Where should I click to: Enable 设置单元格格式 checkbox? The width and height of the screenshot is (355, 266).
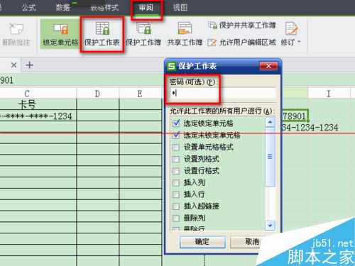[176, 147]
